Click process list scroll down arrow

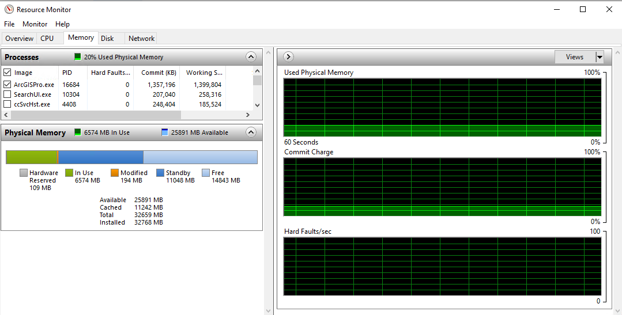pos(258,105)
